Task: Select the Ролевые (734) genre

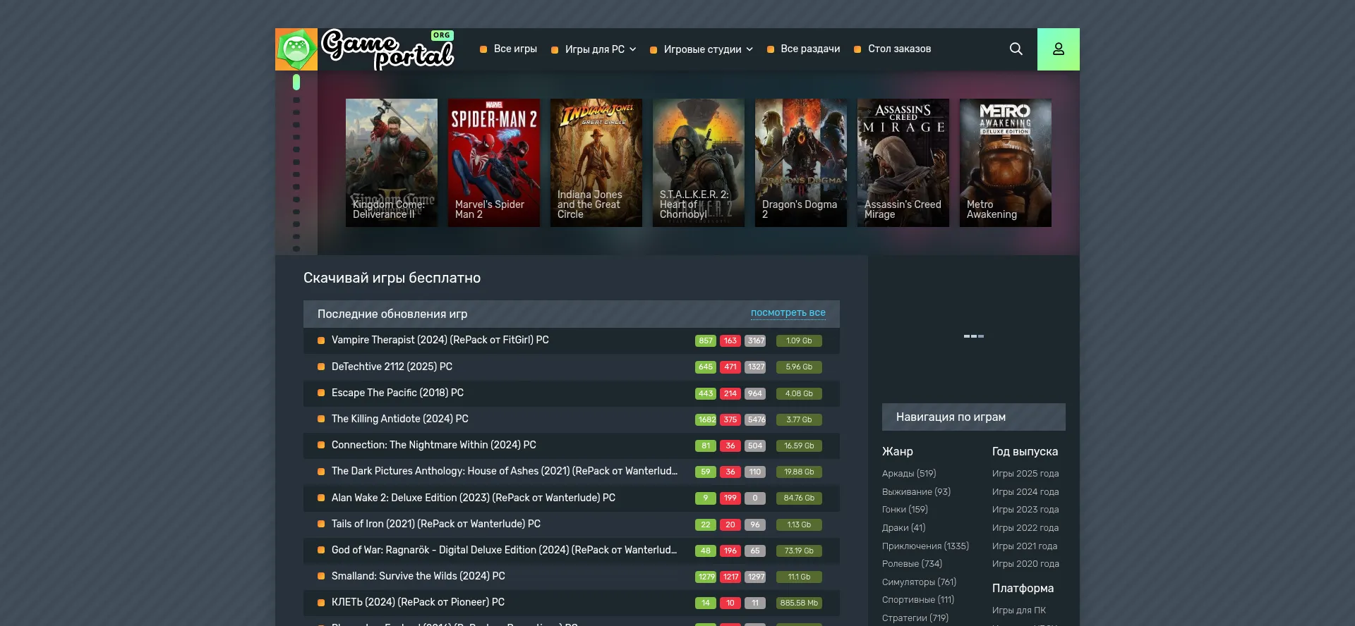Action: 912,563
